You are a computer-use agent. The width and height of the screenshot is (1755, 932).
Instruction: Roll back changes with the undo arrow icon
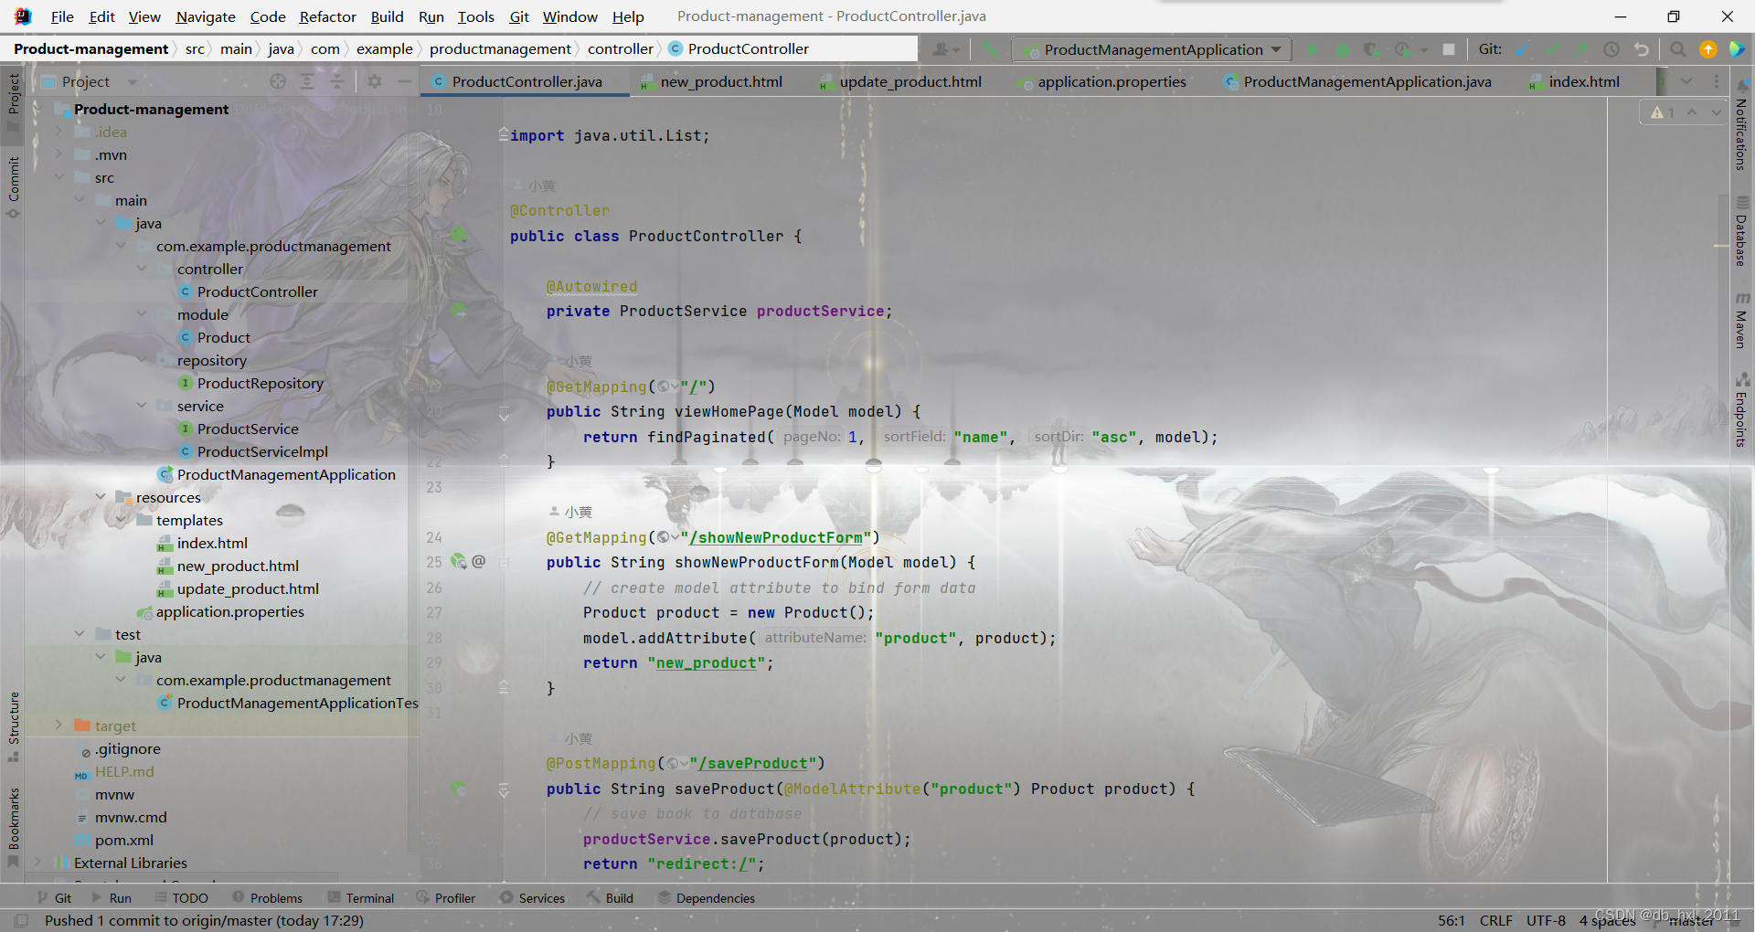point(1642,49)
